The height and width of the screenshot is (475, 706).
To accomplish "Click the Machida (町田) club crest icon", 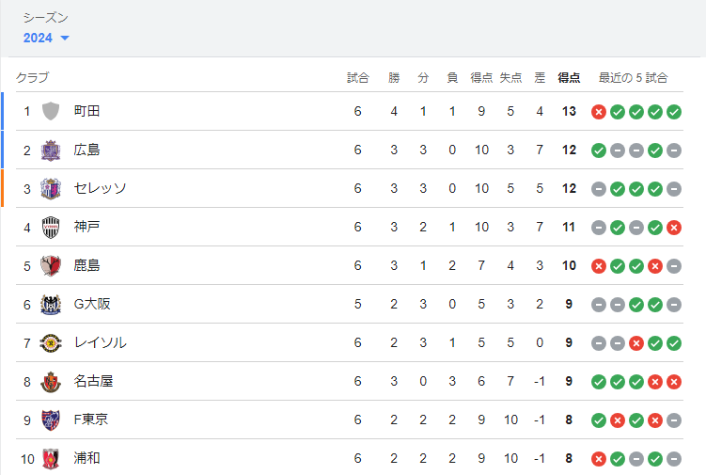I will click(x=51, y=111).
